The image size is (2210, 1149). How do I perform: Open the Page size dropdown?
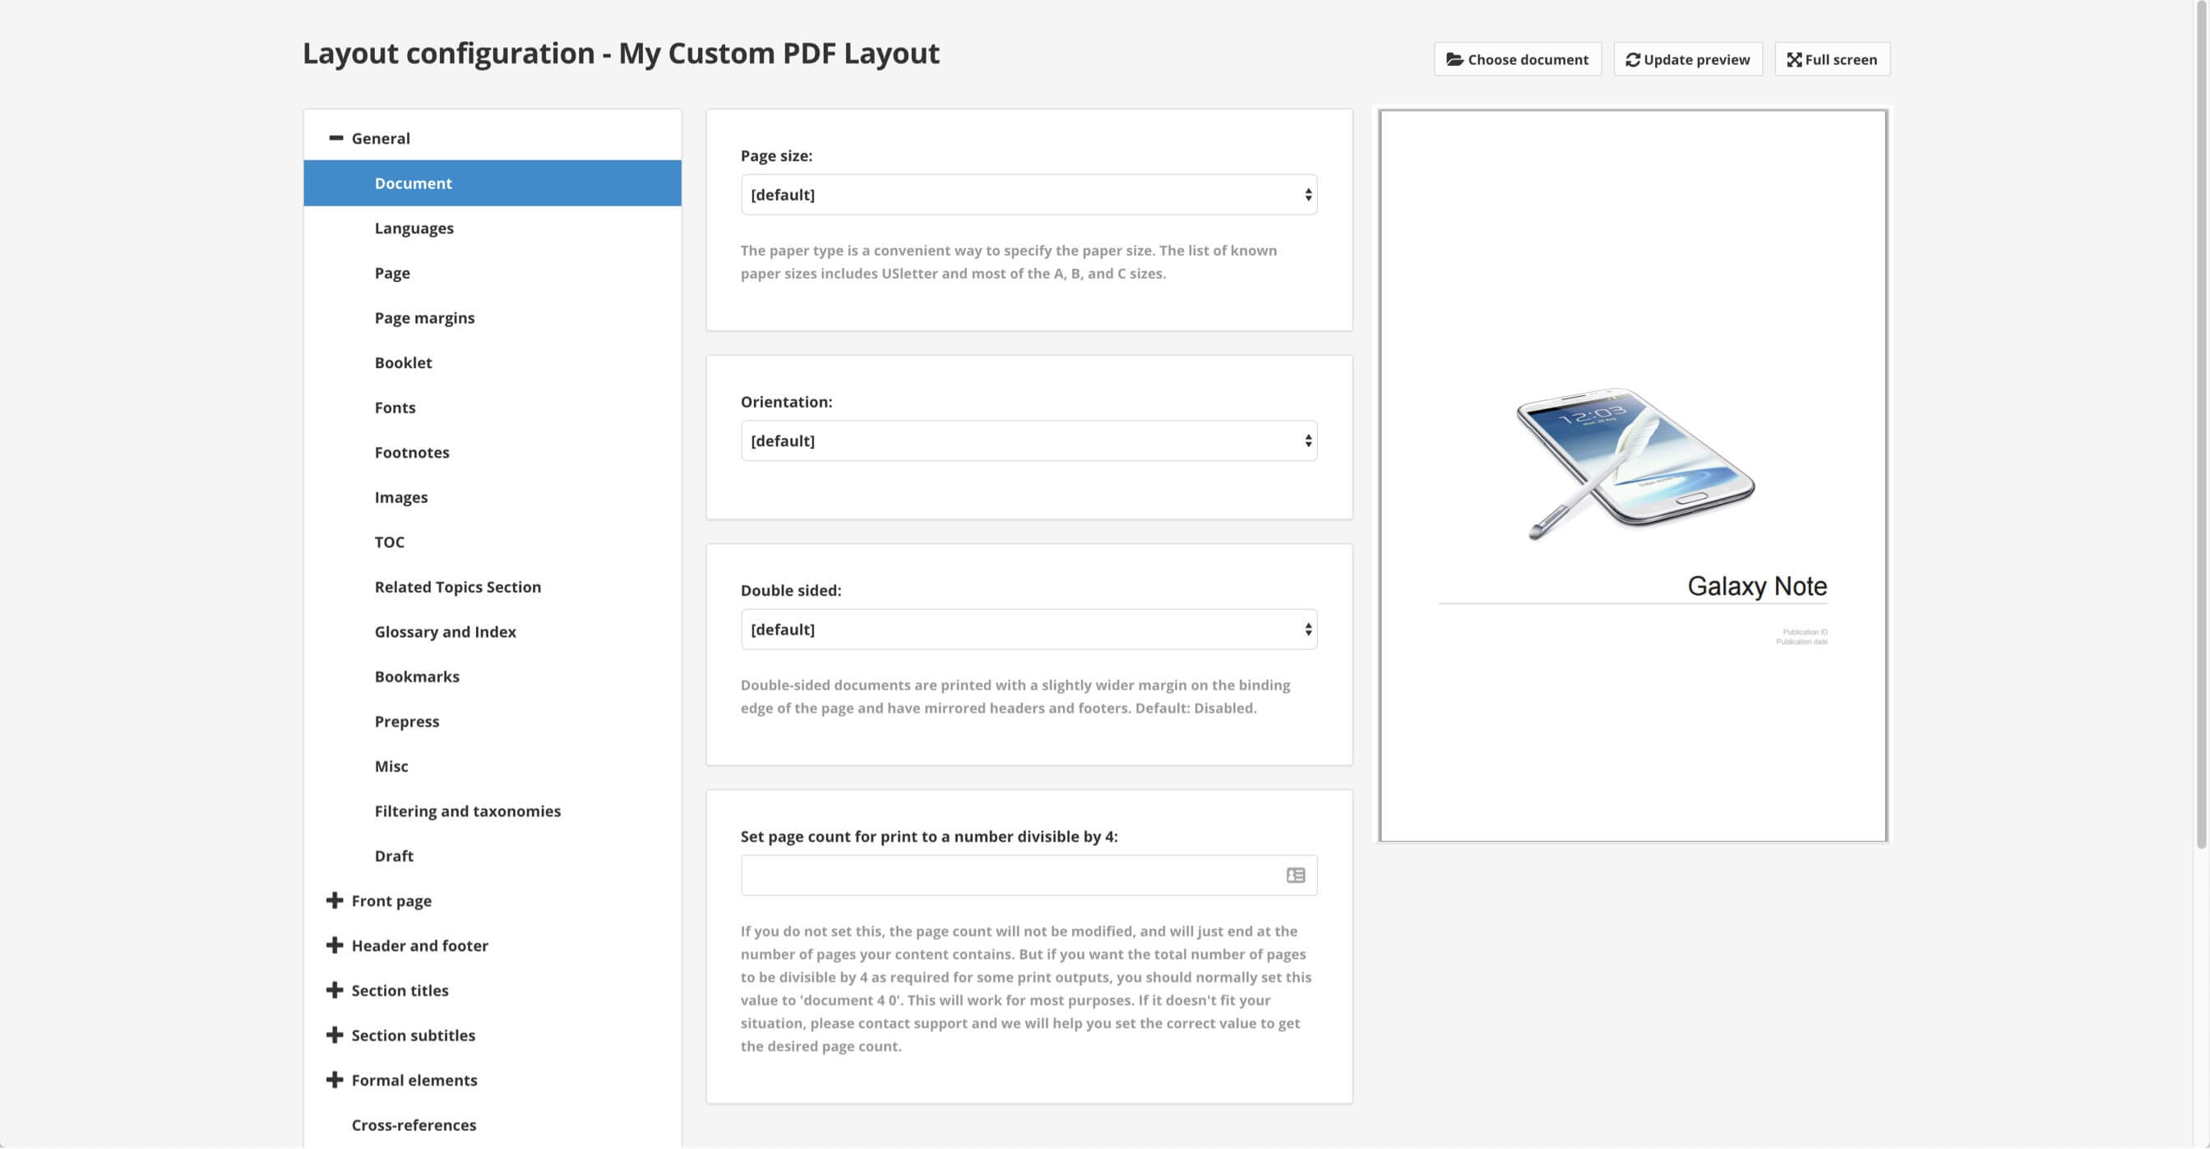point(1028,195)
